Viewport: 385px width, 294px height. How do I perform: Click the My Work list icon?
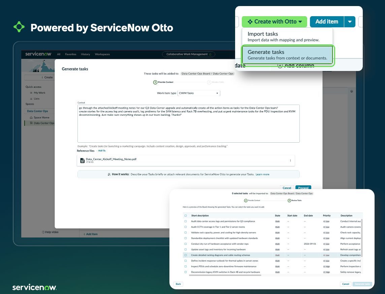[31, 93]
